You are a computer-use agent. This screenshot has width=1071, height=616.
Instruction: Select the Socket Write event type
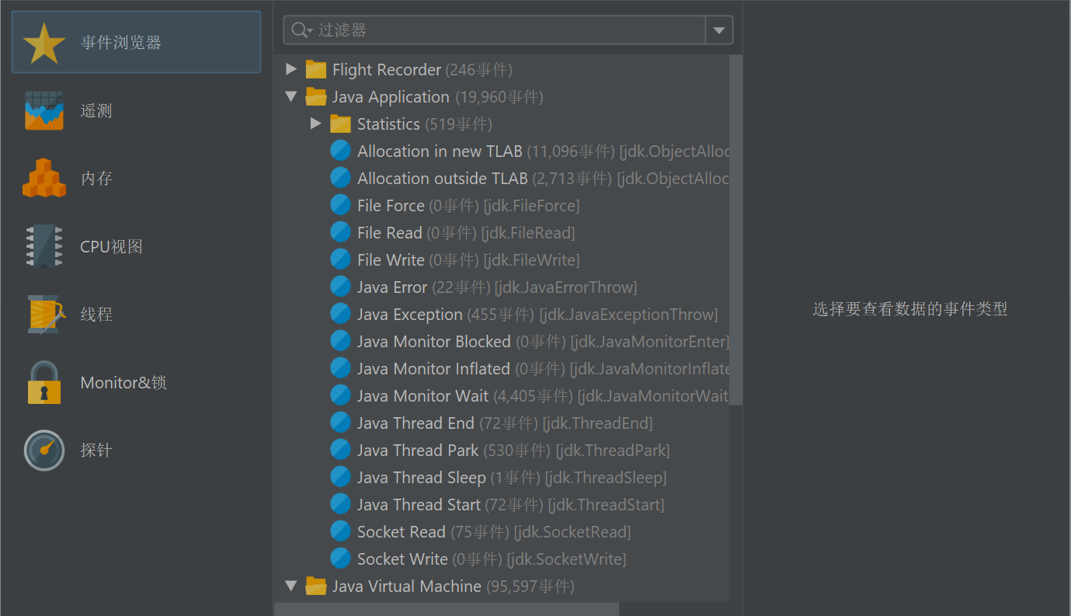(x=502, y=559)
